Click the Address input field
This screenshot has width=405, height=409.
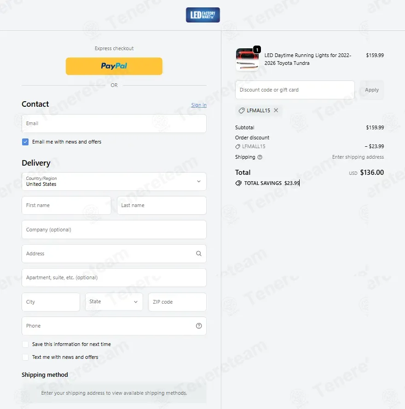[x=114, y=253]
